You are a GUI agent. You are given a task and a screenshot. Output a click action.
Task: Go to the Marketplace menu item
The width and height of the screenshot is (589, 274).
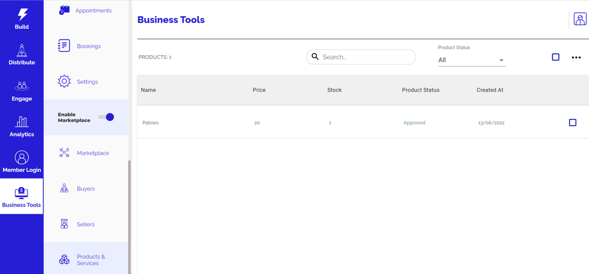(x=92, y=153)
